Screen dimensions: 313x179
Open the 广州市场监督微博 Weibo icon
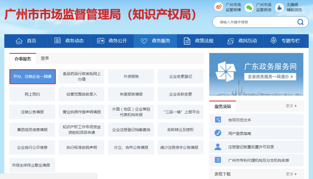click(219, 6)
